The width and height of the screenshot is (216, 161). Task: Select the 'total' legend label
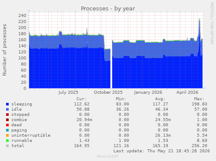(x=18, y=146)
